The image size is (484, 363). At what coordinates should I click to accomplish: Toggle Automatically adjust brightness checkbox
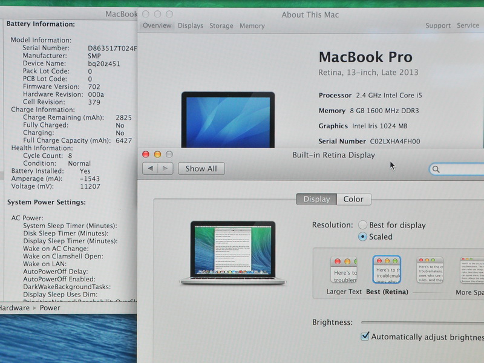coord(365,336)
